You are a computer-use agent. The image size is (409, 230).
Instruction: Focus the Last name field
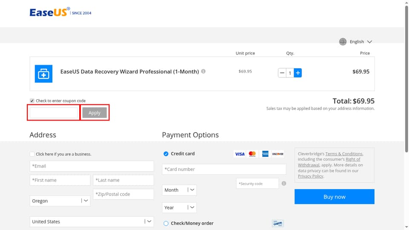124,180
